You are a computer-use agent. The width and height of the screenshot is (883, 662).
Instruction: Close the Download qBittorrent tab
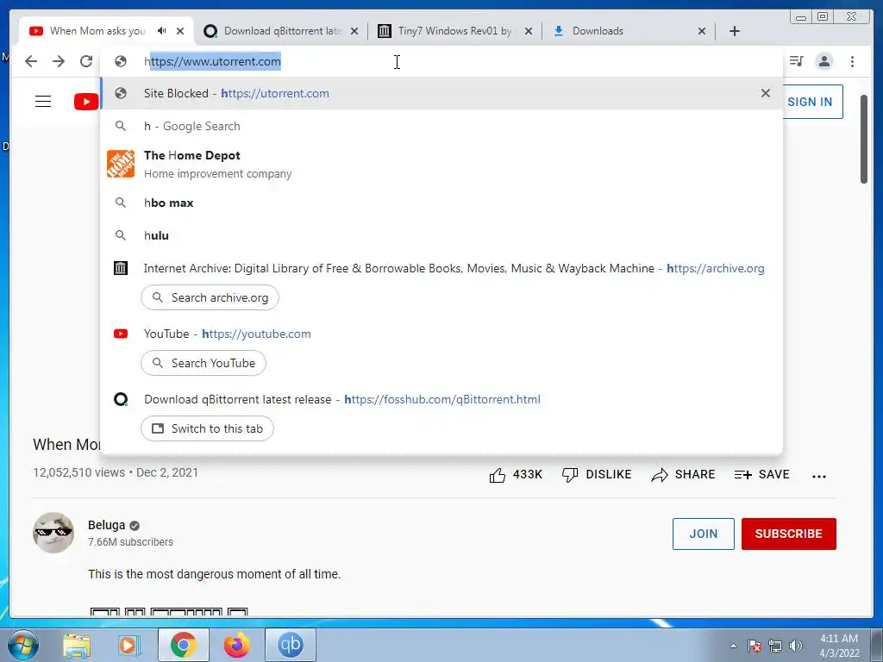(x=354, y=31)
